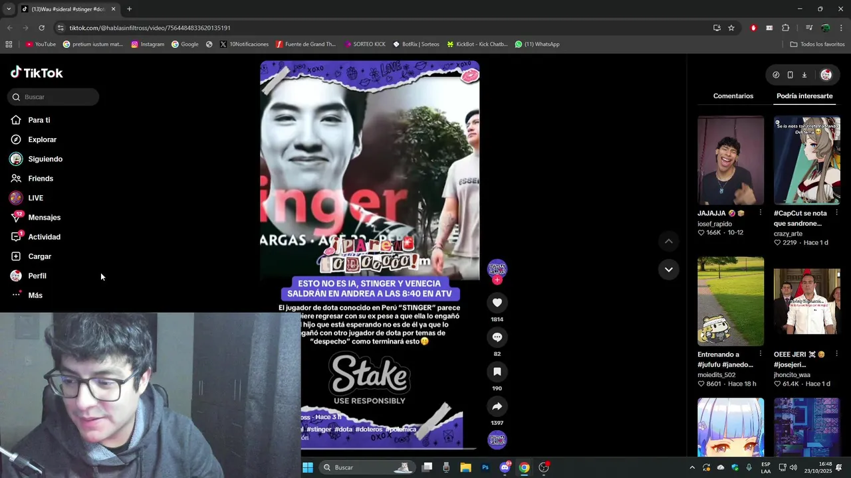The image size is (851, 478).
Task: Open the LIVE section
Action: (35, 198)
